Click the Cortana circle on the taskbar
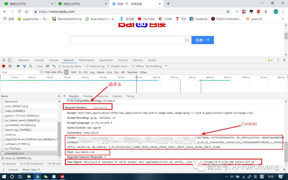The height and width of the screenshot is (180, 288). coord(12,177)
